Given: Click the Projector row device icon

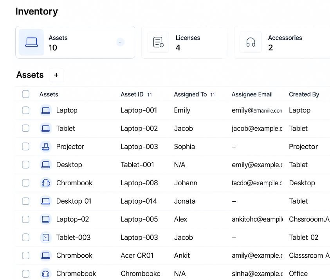Looking at the screenshot, I should point(46,147).
